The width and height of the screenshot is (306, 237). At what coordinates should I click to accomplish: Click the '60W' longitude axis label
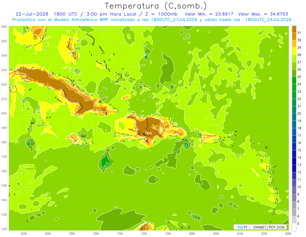click(288, 234)
